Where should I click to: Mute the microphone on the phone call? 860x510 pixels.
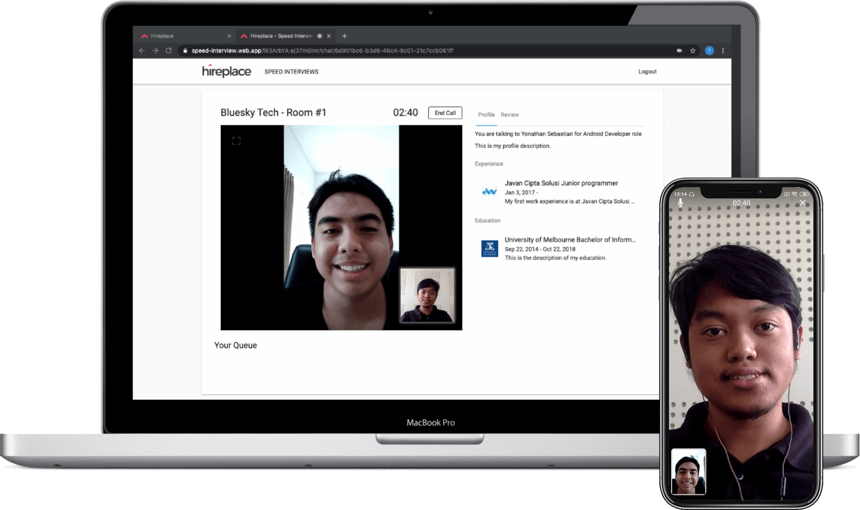680,203
